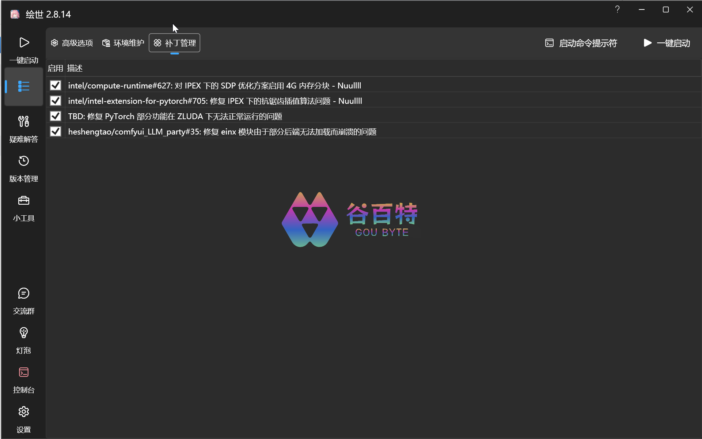Uncheck intel-extension-for-pytorch#705 patch
Image resolution: width=702 pixels, height=439 pixels.
[56, 101]
